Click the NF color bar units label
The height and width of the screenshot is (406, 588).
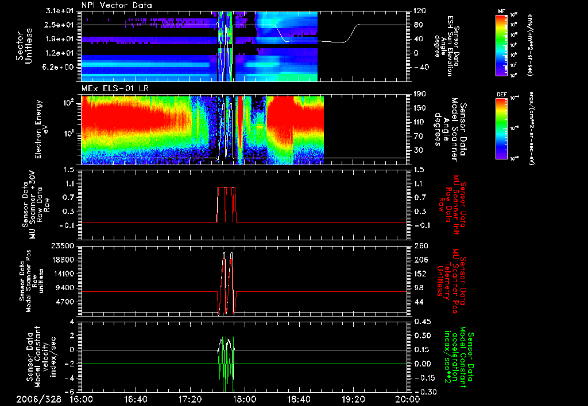coord(530,45)
